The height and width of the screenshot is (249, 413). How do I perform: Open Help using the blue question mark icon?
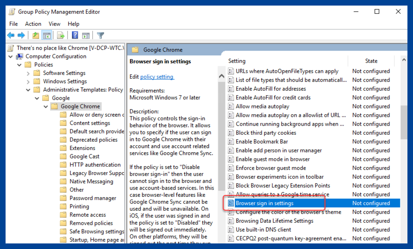(75, 35)
